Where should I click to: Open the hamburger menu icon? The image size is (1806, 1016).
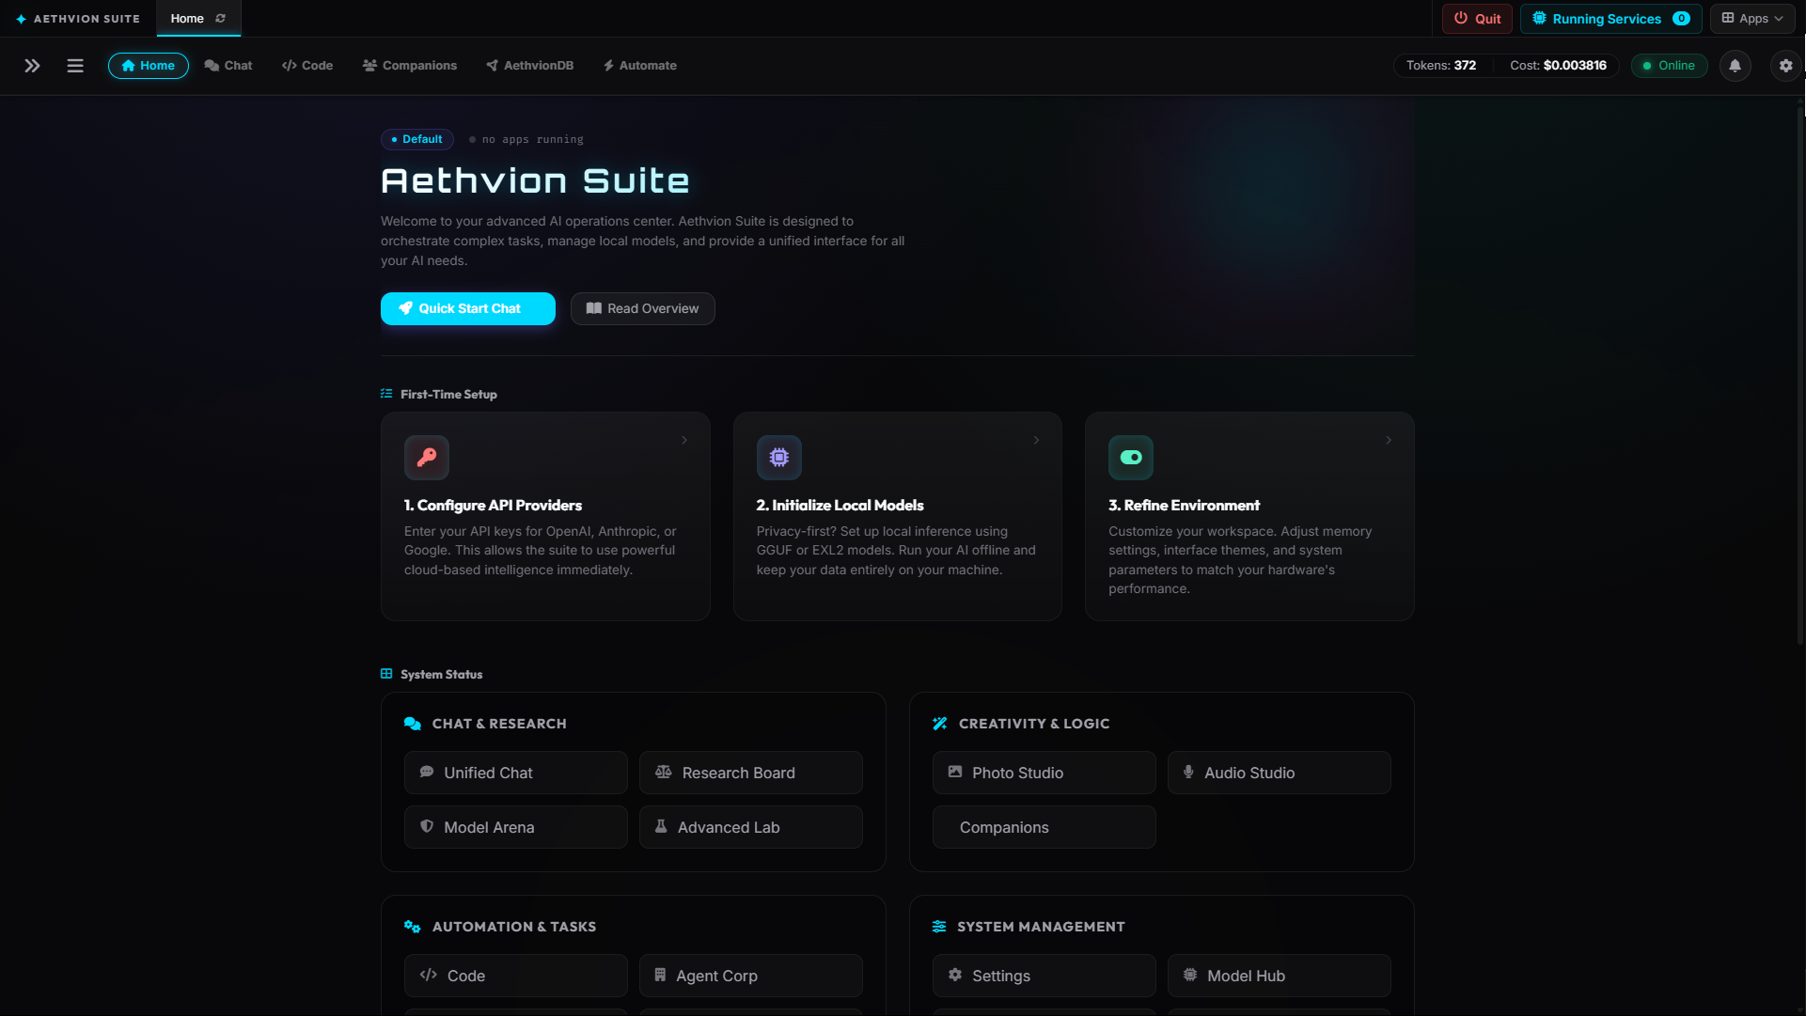(75, 66)
